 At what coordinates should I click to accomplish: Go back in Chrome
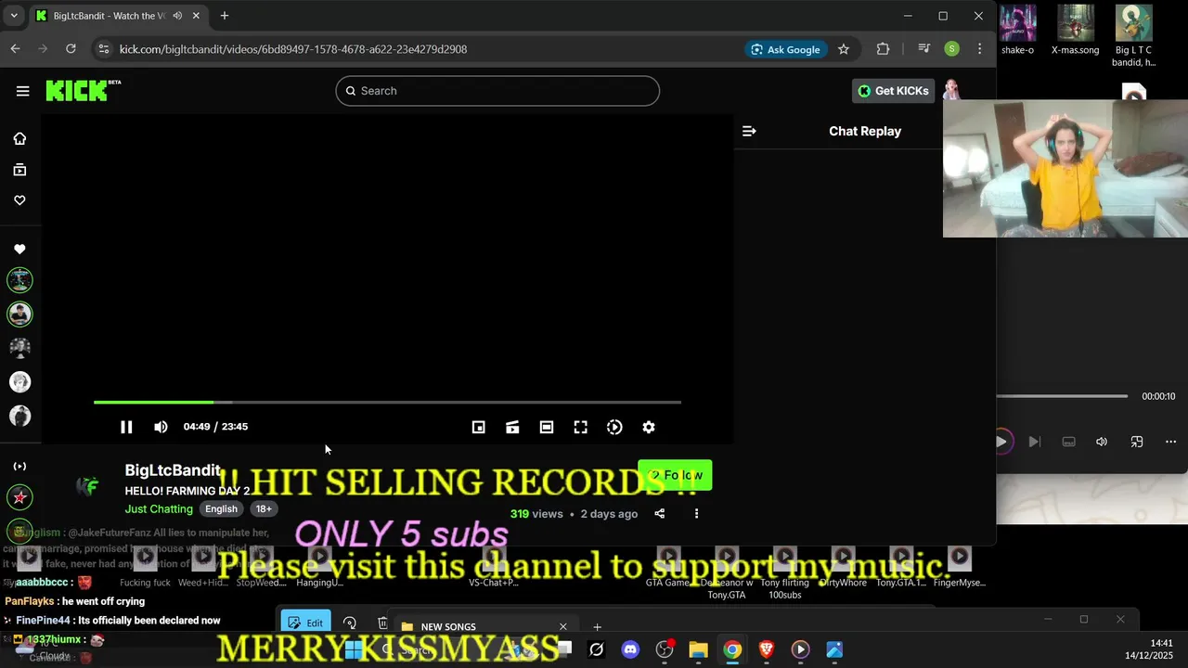(x=16, y=49)
